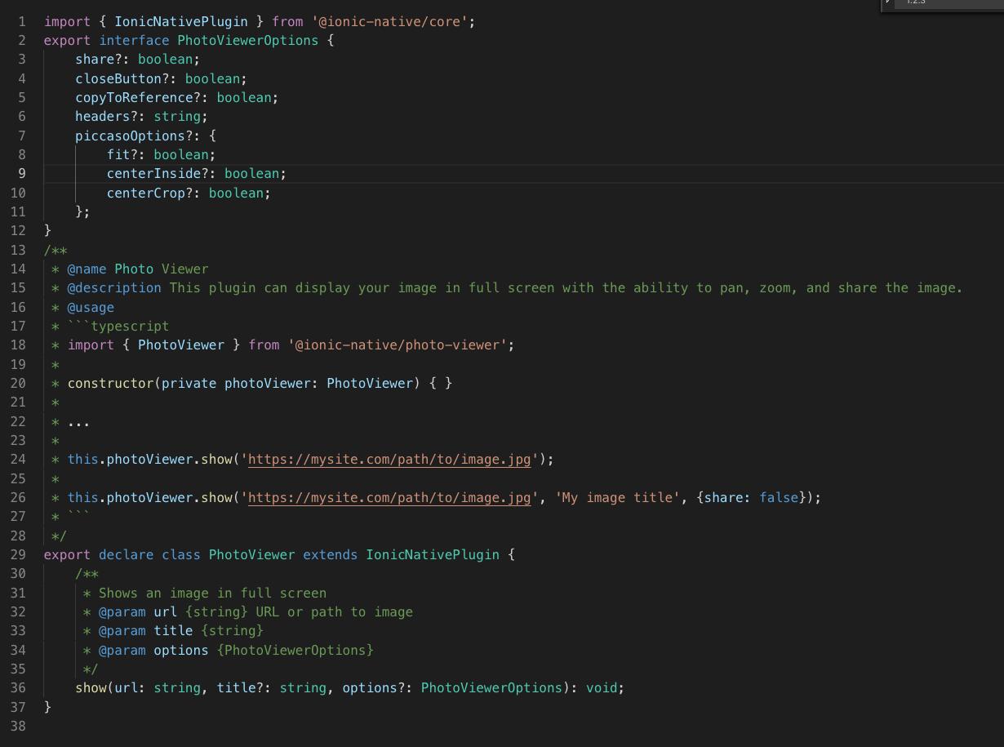1004x747 pixels.
Task: Click the @description JSDoc tag
Action: point(114,287)
